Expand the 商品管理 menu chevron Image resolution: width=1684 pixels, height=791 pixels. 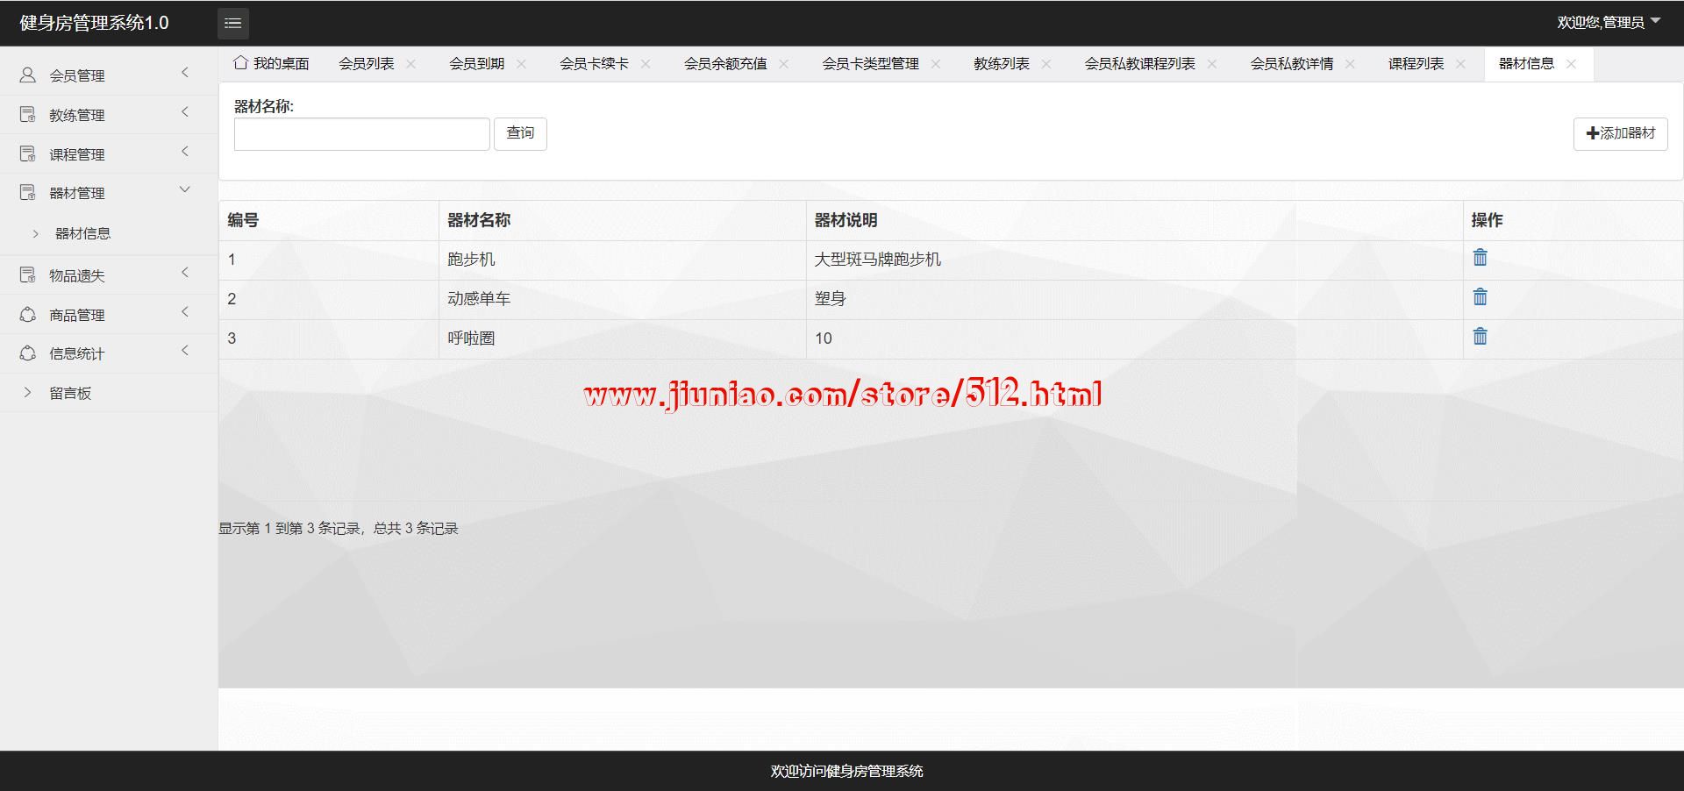click(185, 312)
